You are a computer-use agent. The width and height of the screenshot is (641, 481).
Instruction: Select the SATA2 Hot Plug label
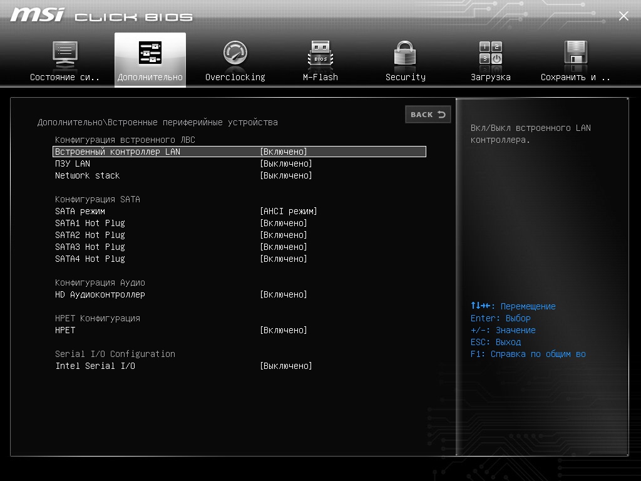[90, 235]
